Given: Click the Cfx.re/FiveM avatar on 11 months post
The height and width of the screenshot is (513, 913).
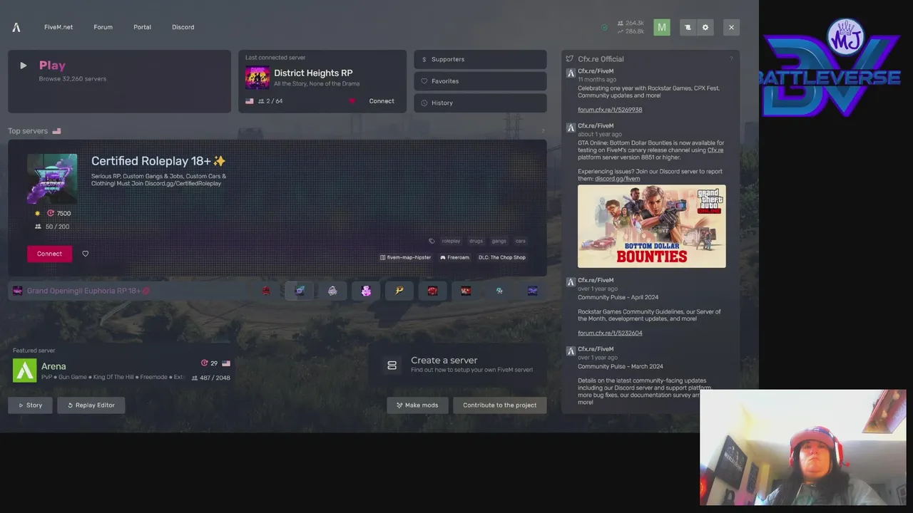Looking at the screenshot, I should [x=571, y=73].
